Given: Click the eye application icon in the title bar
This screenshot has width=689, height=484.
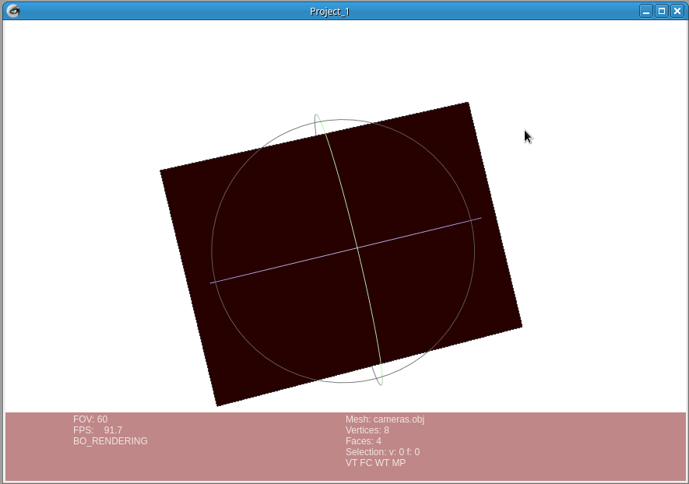Looking at the screenshot, I should [13, 11].
